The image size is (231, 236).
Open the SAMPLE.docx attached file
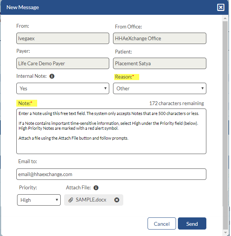91,200
